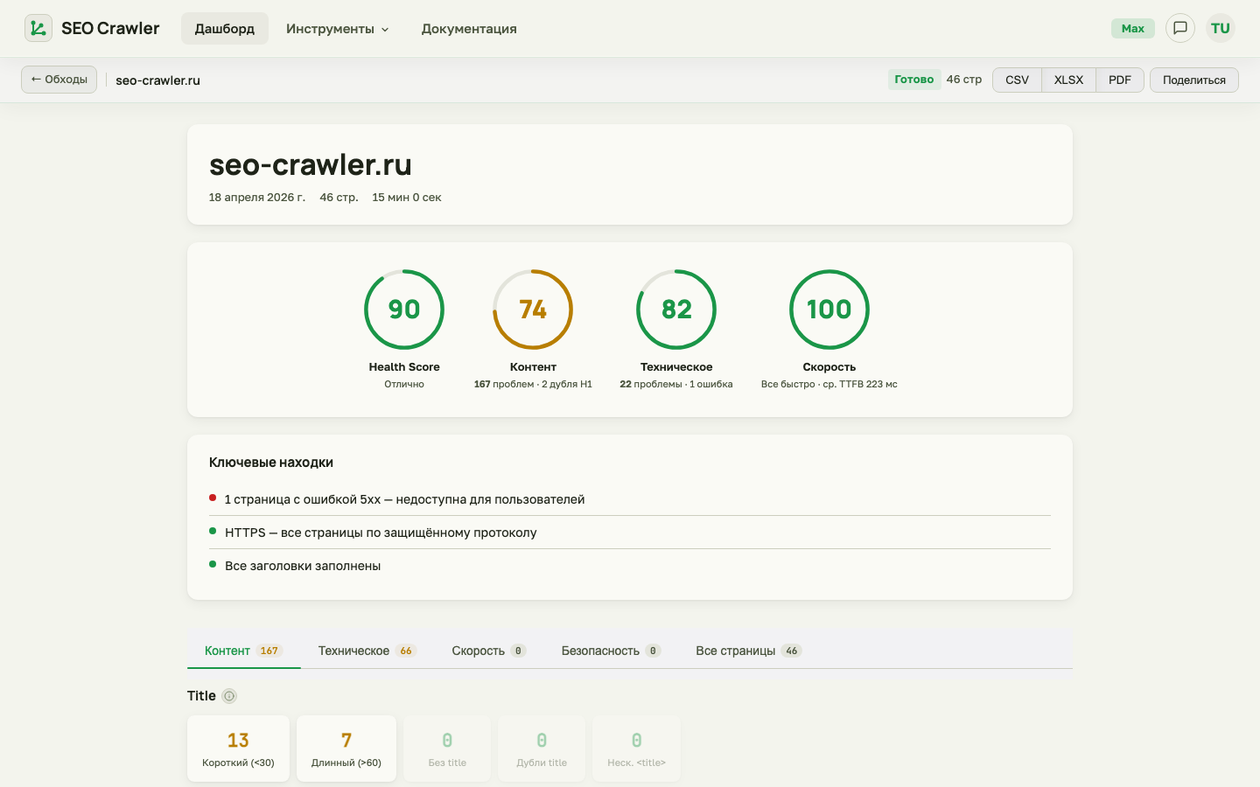
Task: Click the 5xx error finding row
Action: click(630, 499)
